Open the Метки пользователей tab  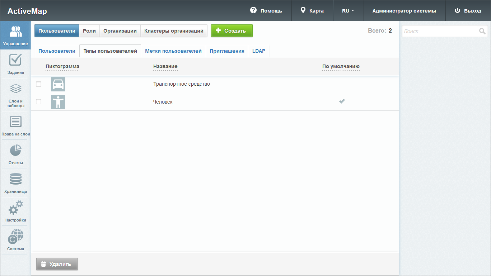(x=173, y=51)
